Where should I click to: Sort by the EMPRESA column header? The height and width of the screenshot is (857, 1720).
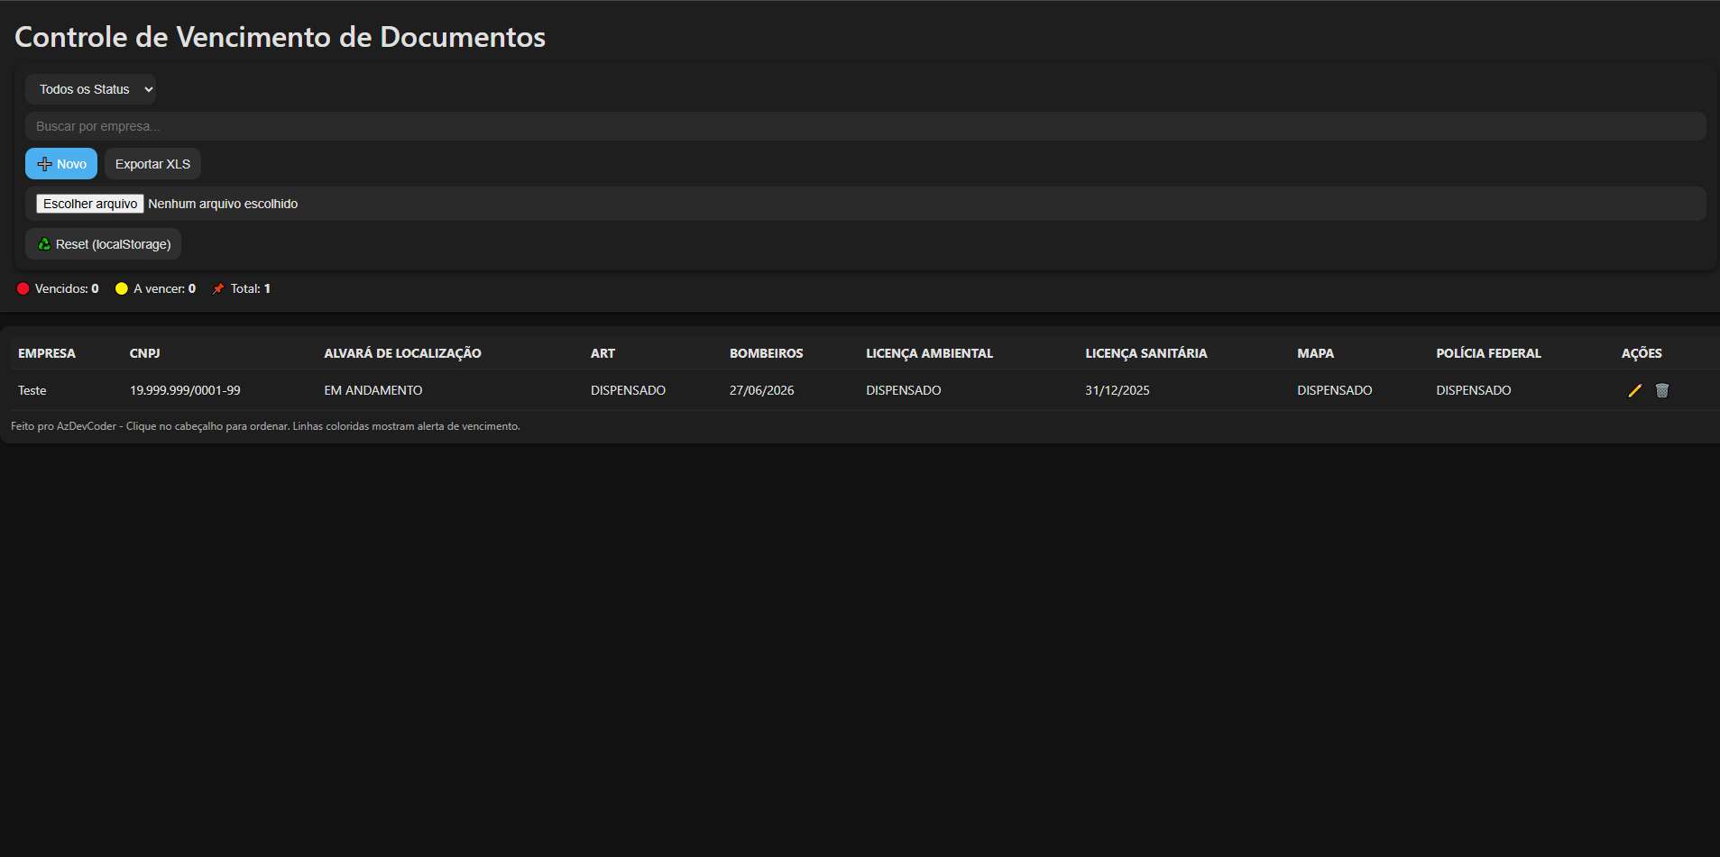pos(47,353)
